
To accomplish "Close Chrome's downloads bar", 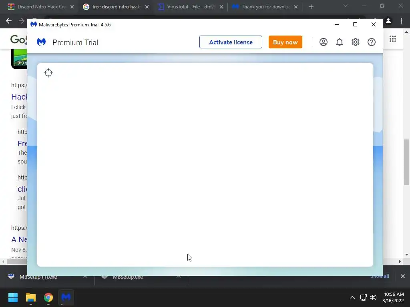I will (x=403, y=276).
